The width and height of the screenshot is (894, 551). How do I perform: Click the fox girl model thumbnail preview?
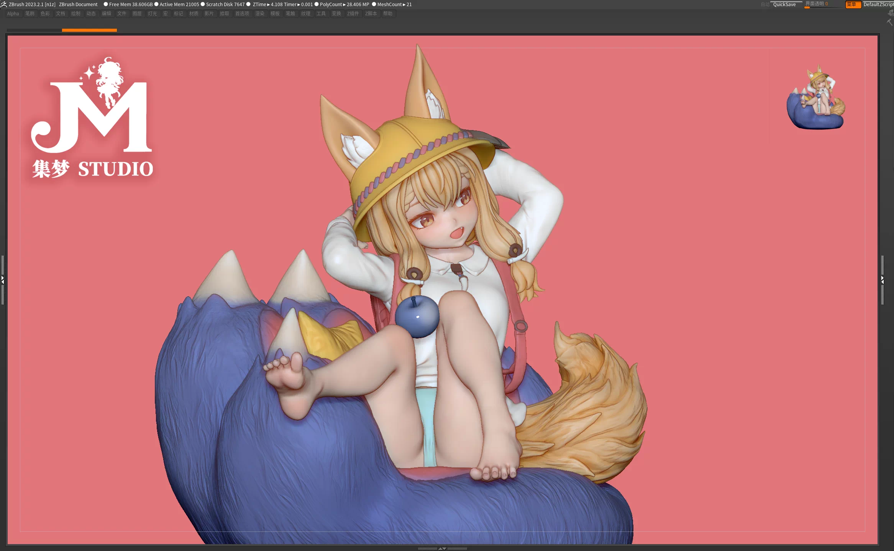pos(816,97)
